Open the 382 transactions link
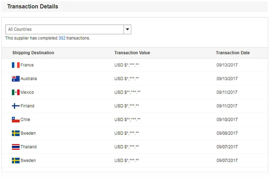 point(62,38)
